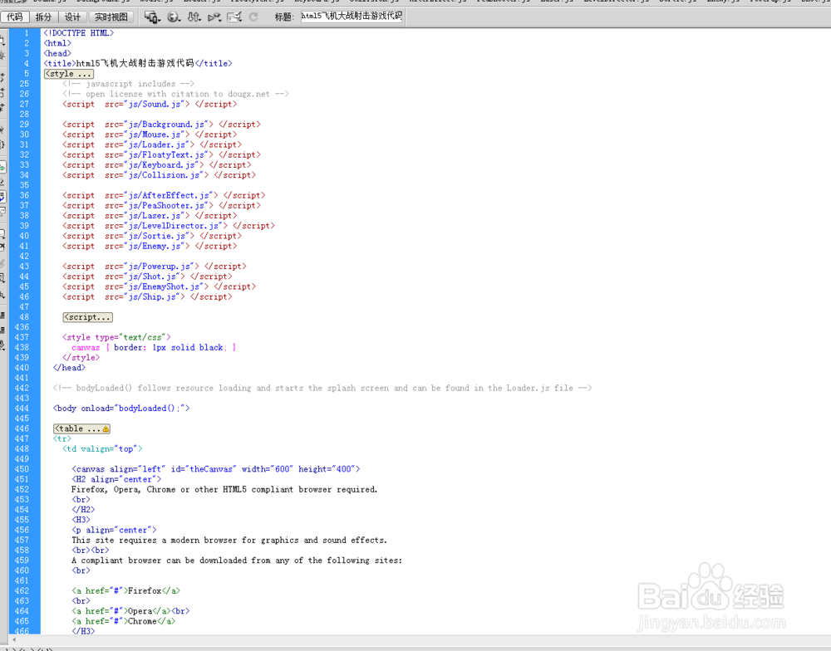The image size is (831, 651).
Task: Click the horizontal scrollbar left arrow
Action: [x=14, y=640]
